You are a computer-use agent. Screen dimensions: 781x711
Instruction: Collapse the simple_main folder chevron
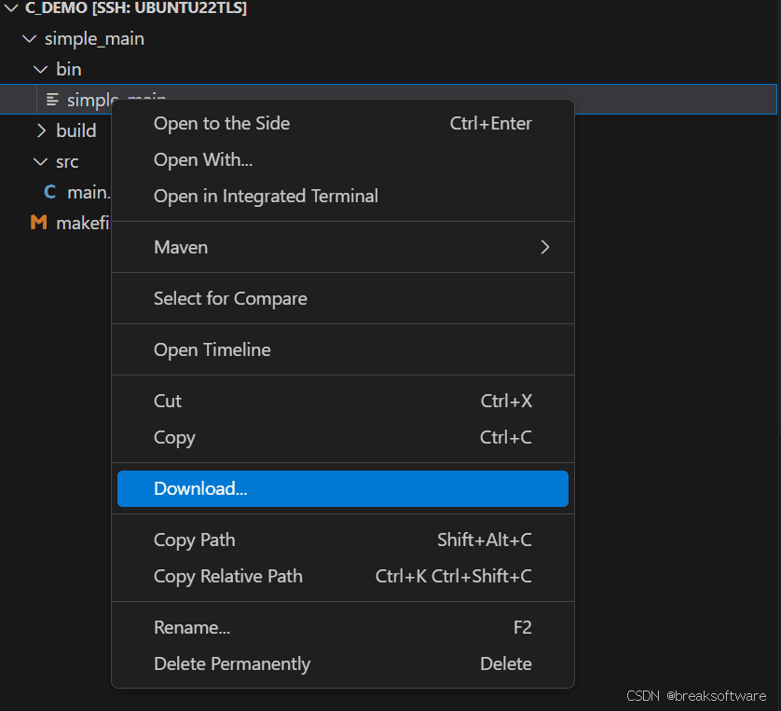coord(30,39)
